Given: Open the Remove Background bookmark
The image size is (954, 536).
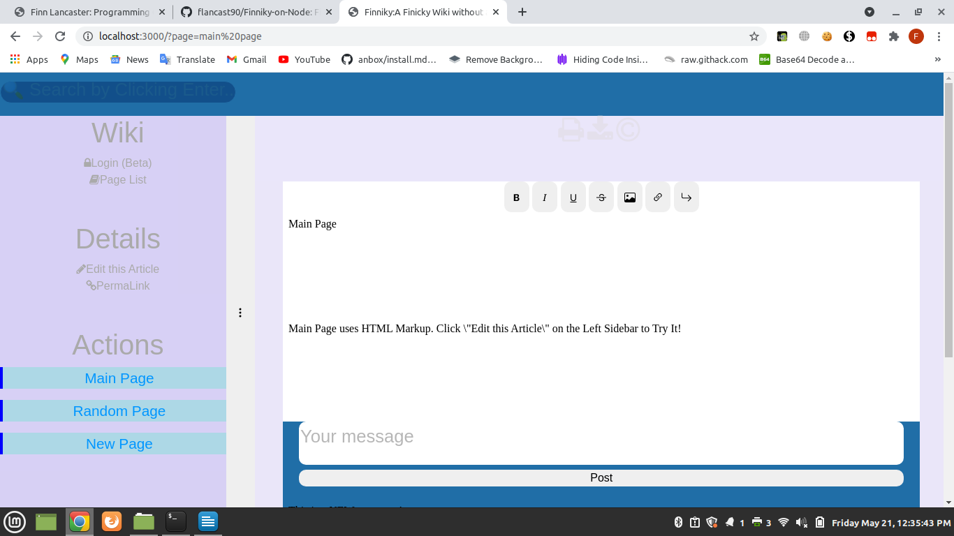Looking at the screenshot, I should 496,59.
